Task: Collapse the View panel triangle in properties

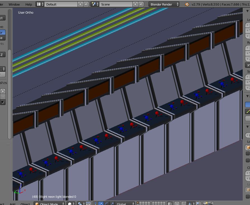Action: click(x=247, y=127)
